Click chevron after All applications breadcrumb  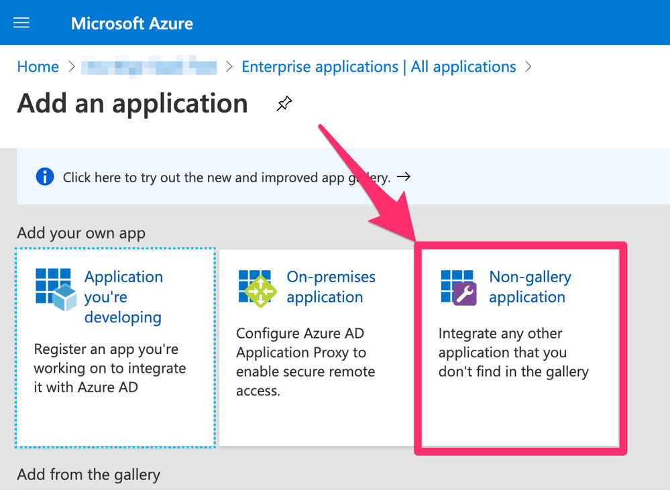coord(528,66)
